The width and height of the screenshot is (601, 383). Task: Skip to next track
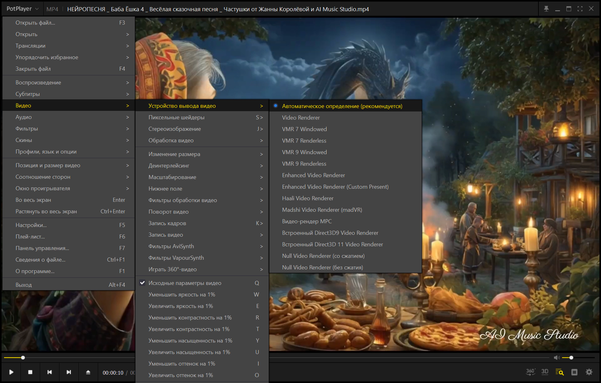[69, 372]
